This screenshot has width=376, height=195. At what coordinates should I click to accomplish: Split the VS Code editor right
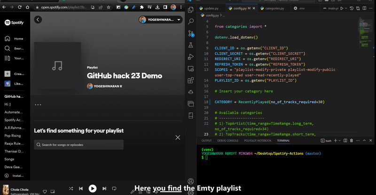(x=364, y=8)
